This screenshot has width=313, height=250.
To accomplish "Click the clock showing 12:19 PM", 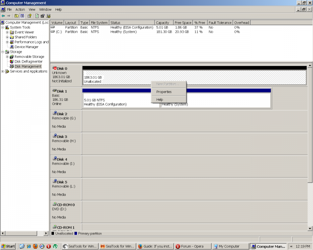I will (302, 246).
